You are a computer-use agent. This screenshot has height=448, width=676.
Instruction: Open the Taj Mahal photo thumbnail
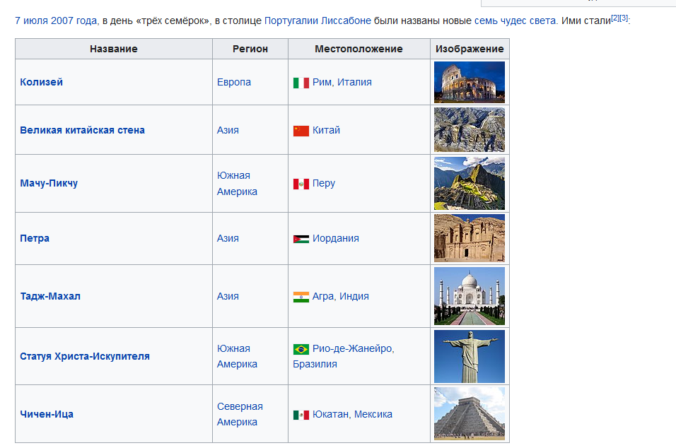coord(469,296)
